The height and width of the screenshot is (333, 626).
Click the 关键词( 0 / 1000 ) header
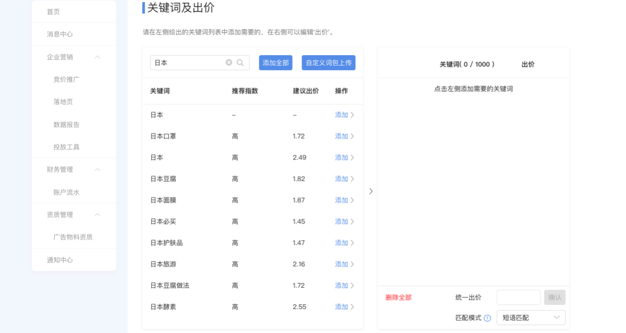click(467, 65)
